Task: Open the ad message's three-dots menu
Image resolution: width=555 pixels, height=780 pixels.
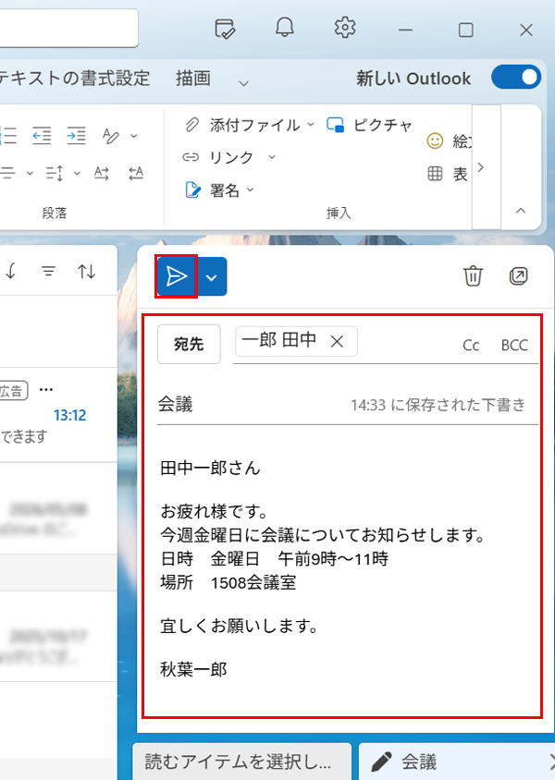Action: click(46, 389)
